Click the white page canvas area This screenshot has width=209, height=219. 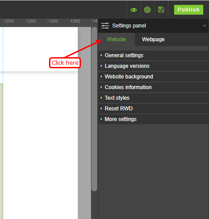click(40, 145)
